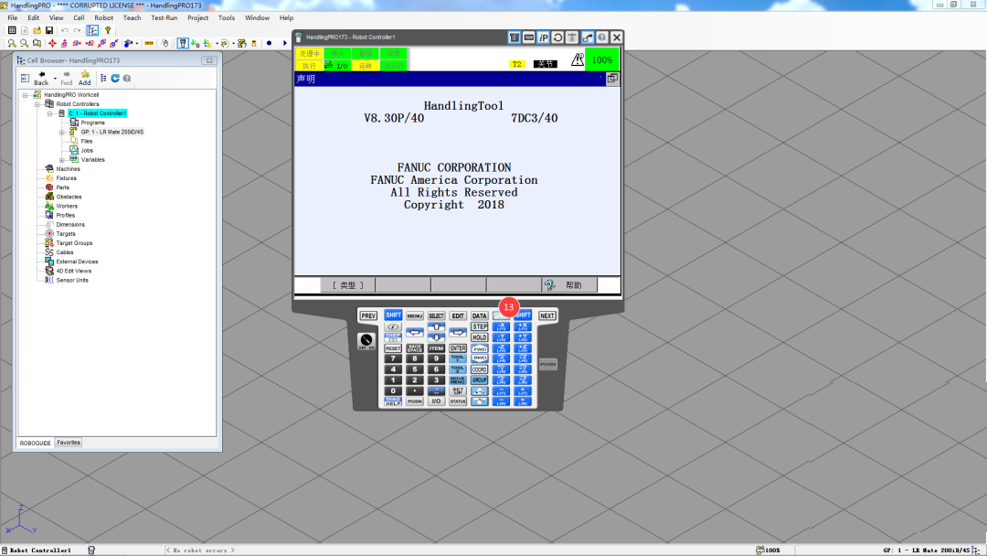Click the iP iPendant mode icon
Image resolution: width=987 pixels, height=556 pixels.
click(x=543, y=37)
